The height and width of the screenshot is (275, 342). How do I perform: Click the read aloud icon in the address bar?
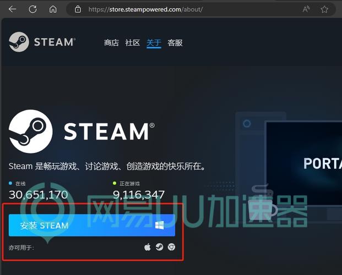pyautogui.click(x=306, y=9)
